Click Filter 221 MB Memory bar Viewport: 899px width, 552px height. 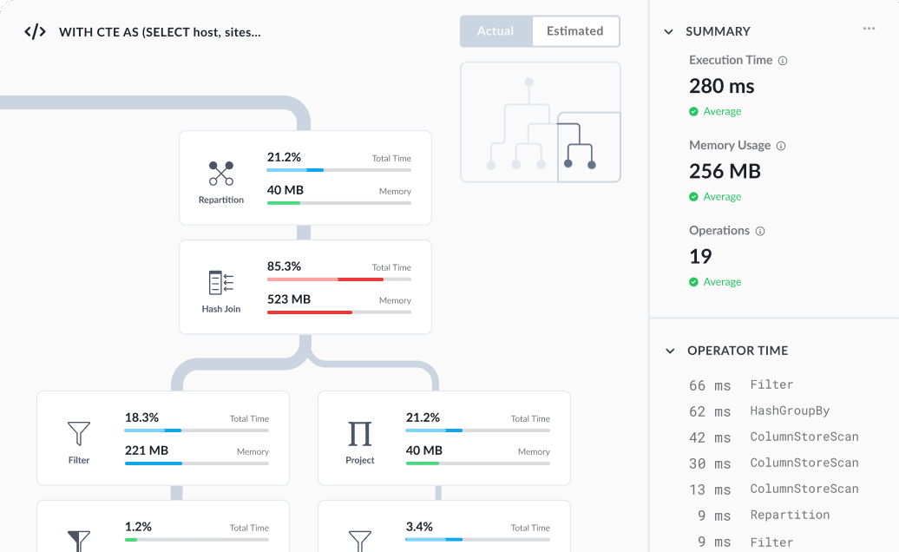click(197, 463)
